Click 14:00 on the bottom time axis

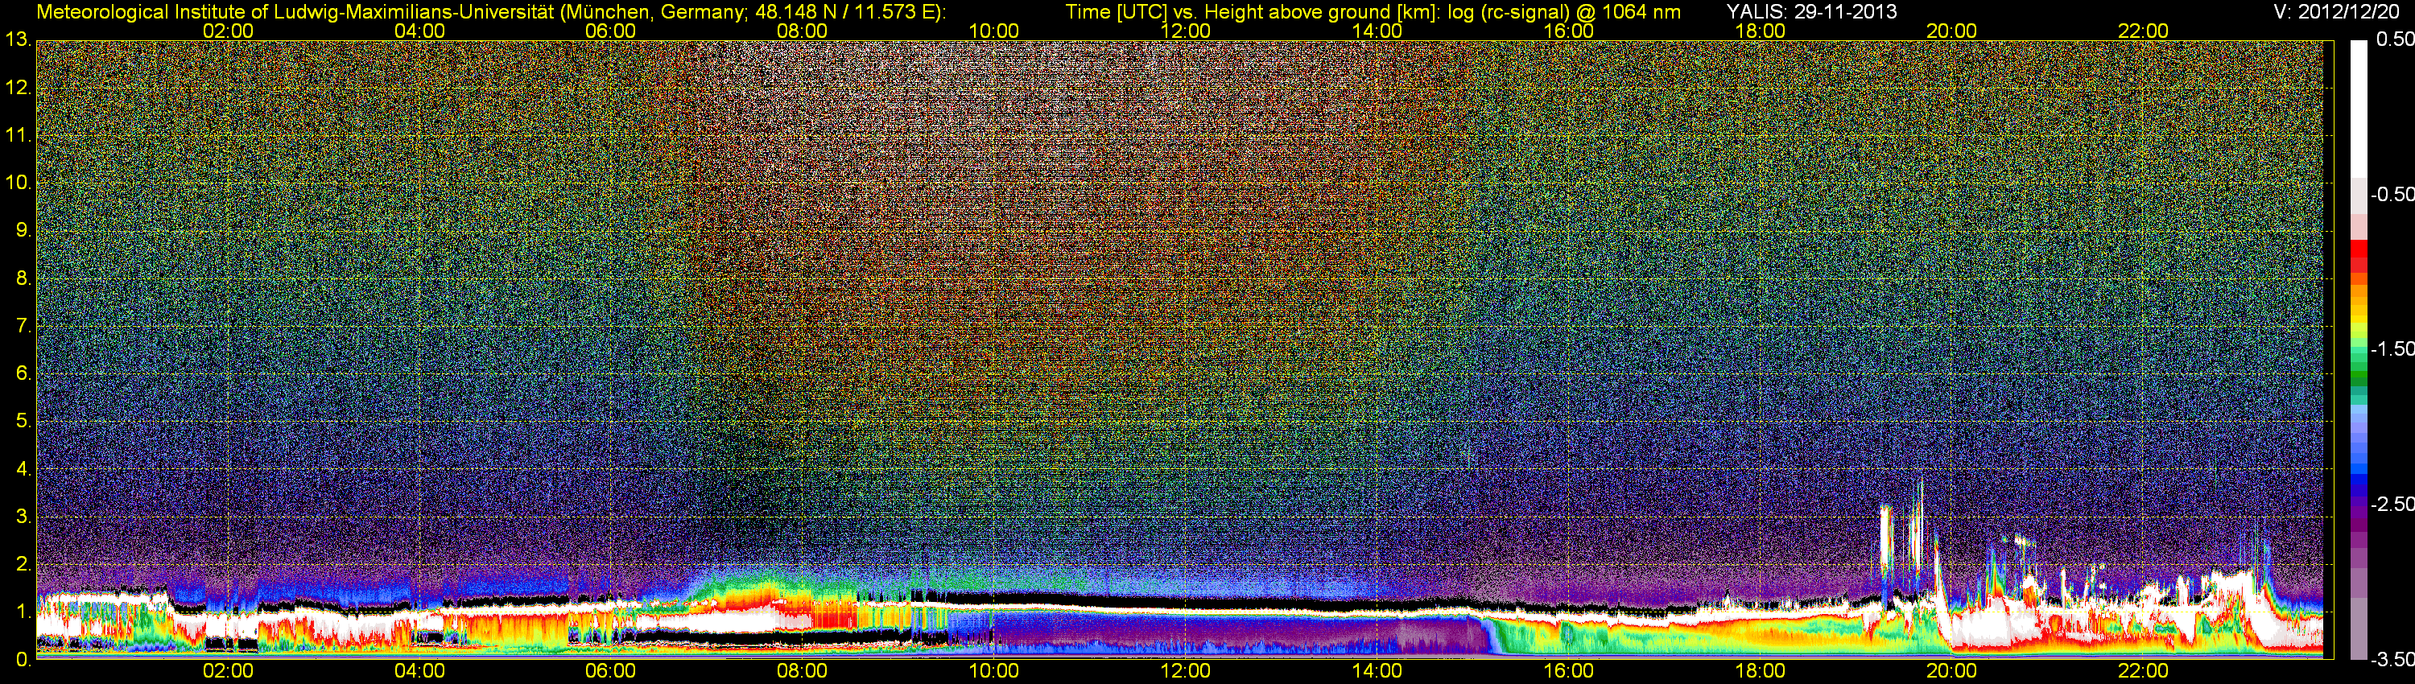click(1377, 671)
